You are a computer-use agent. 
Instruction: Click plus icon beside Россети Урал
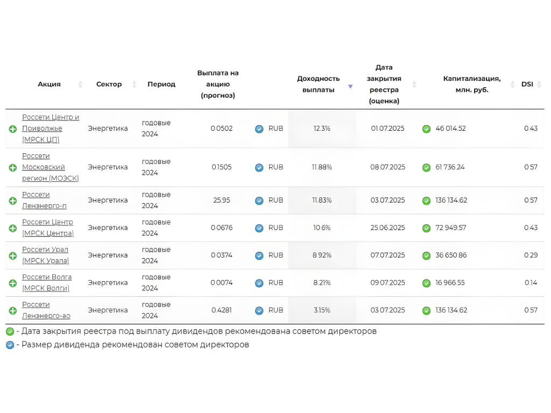pyautogui.click(x=12, y=256)
